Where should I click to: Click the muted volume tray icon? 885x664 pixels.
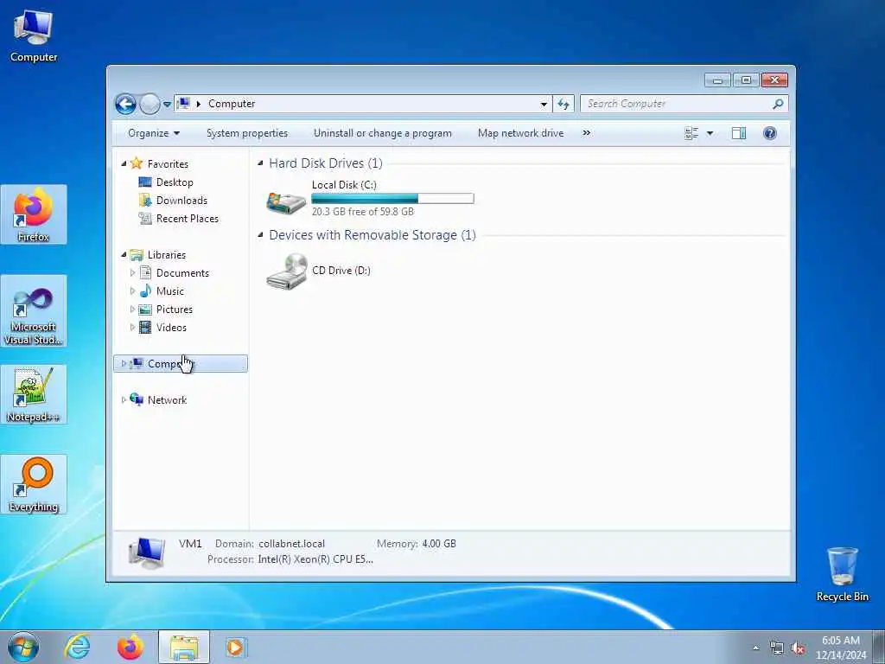coord(798,648)
